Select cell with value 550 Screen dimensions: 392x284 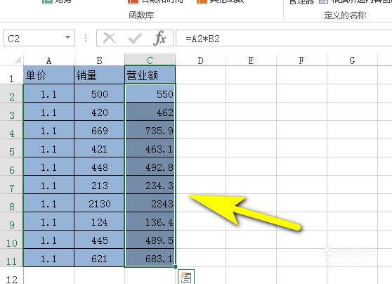pyautogui.click(x=150, y=93)
